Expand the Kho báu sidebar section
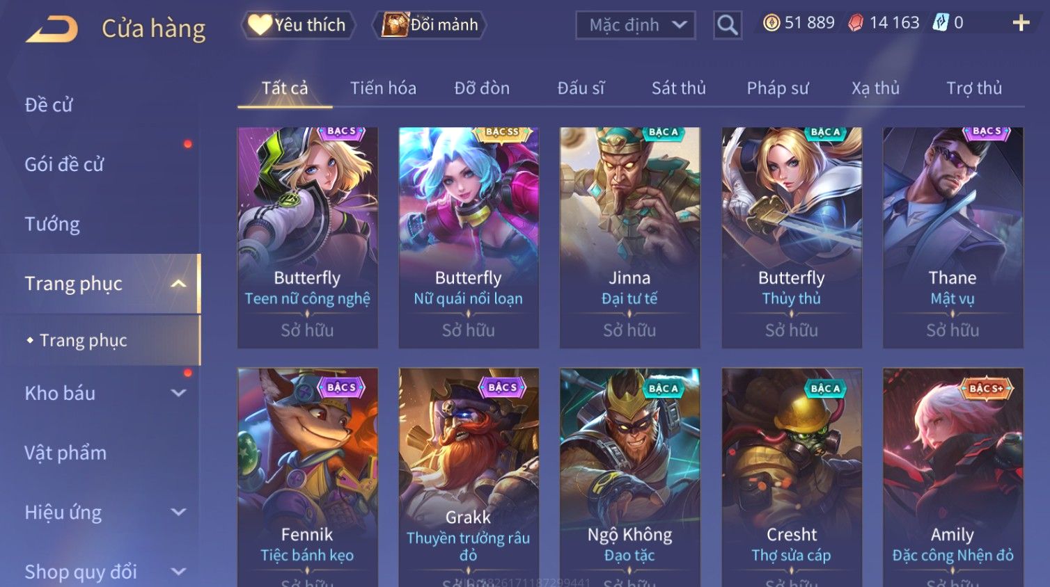This screenshot has height=587, width=1050. click(178, 393)
